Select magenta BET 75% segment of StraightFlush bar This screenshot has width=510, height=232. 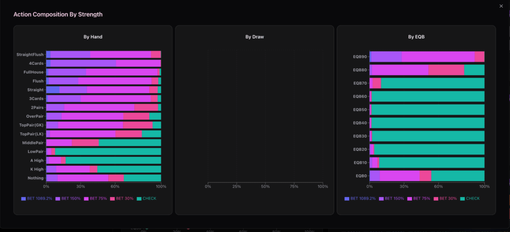coord(121,54)
